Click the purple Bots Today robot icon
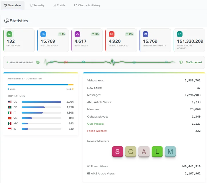Image resolution: width=207 pixels, height=183 pixels. (77, 34)
